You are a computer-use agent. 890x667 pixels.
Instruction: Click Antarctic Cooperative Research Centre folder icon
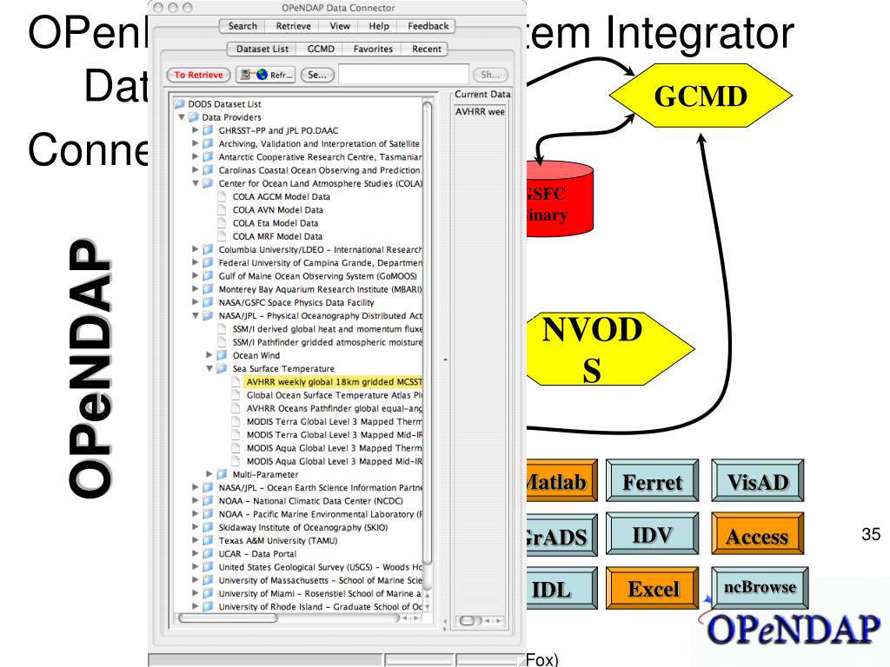pyautogui.click(x=208, y=157)
